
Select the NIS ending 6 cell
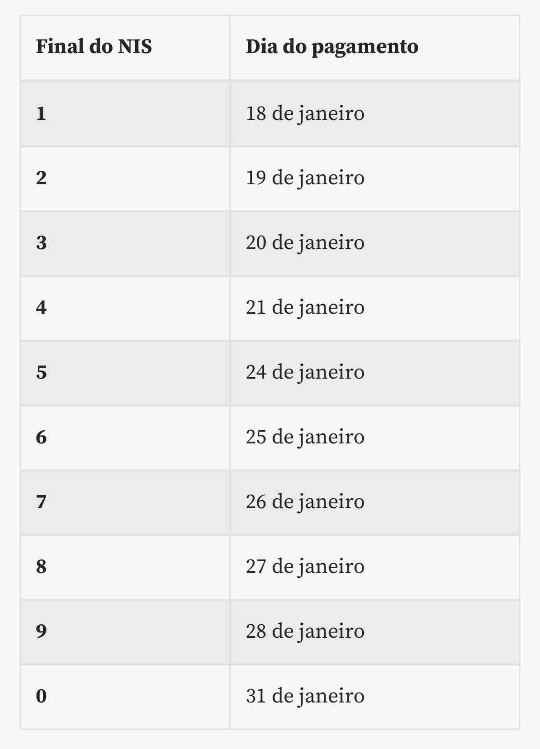125,438
